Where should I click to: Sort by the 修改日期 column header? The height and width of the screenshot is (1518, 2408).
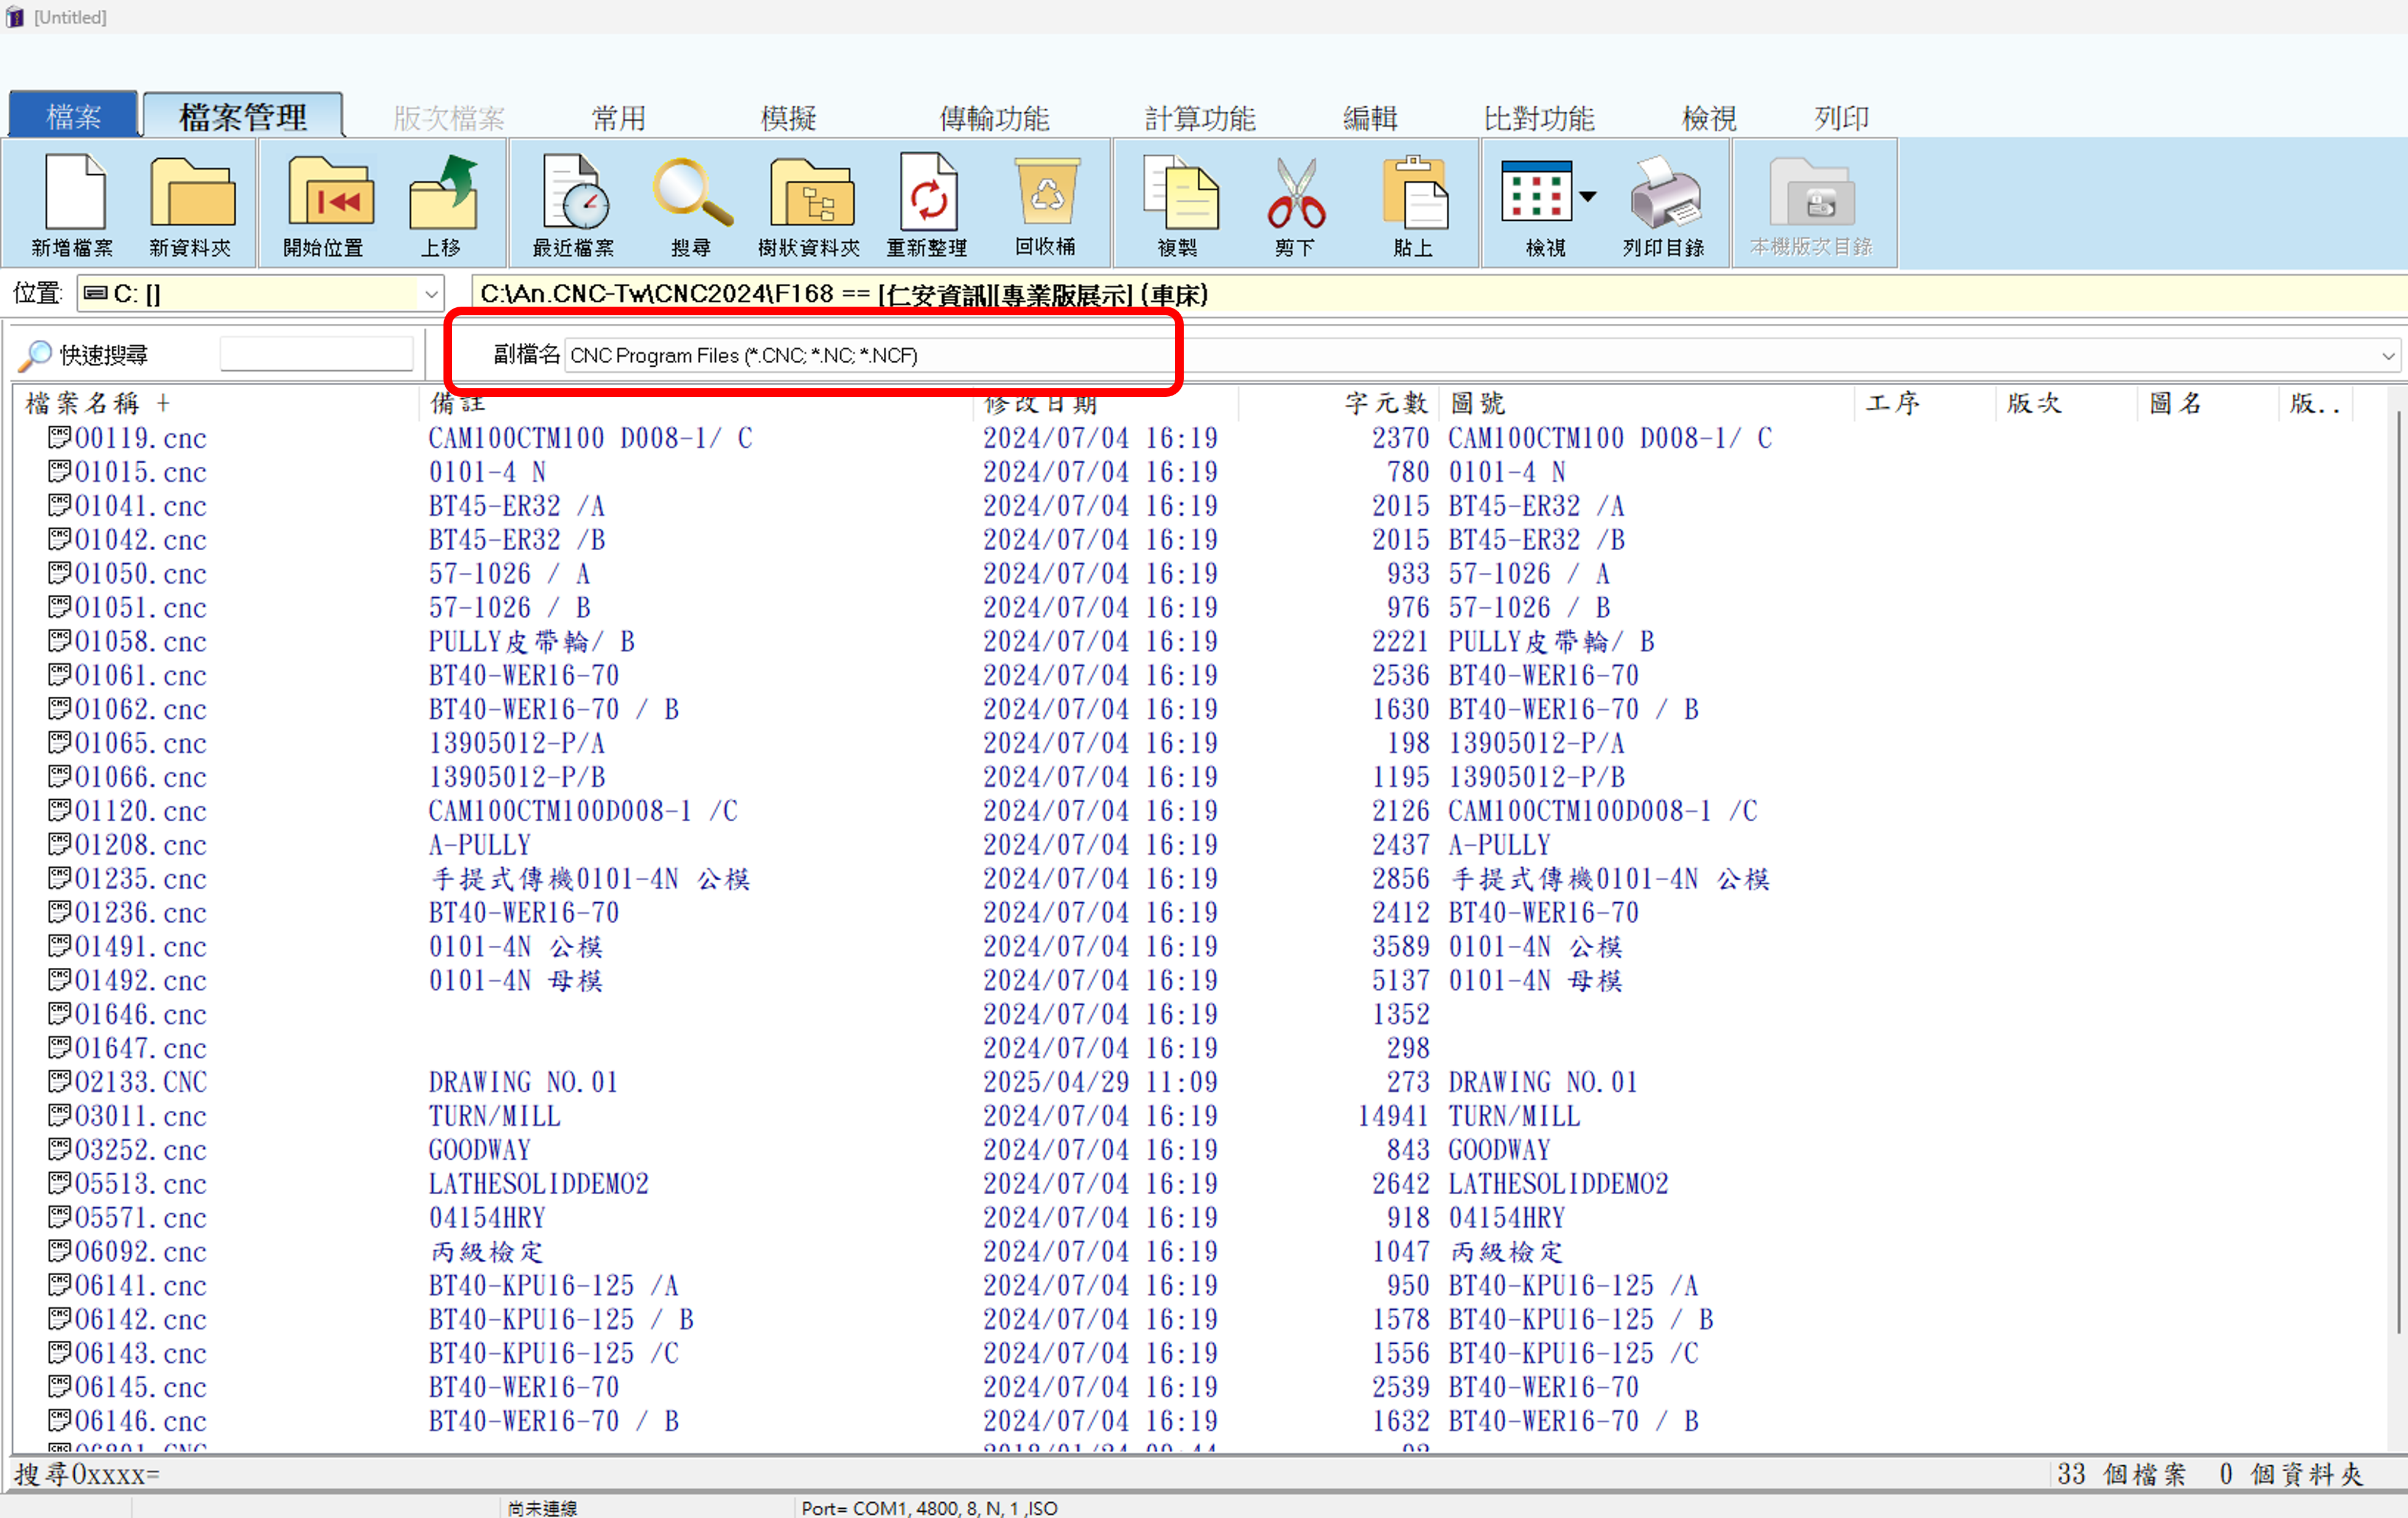point(1040,404)
